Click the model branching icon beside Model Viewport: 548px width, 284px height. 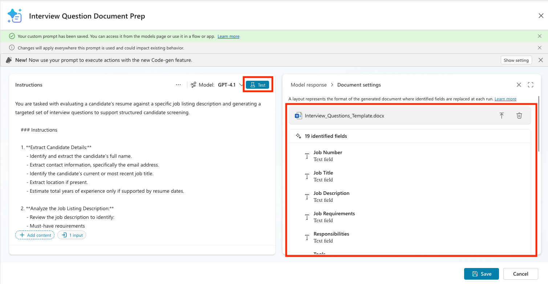pyautogui.click(x=194, y=85)
